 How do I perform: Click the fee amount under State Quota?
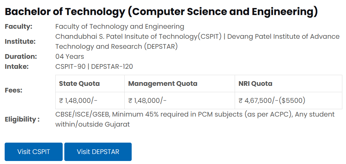click(x=78, y=100)
